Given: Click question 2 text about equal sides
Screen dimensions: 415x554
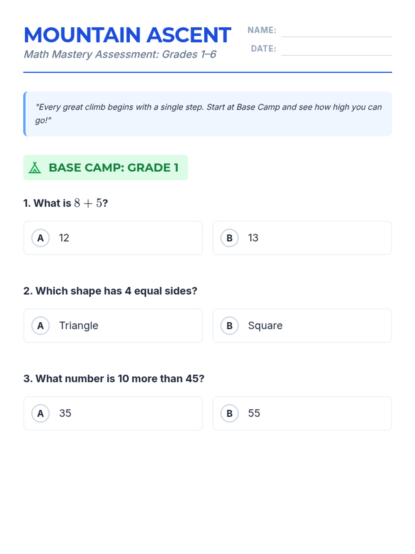Looking at the screenshot, I should 110,291.
